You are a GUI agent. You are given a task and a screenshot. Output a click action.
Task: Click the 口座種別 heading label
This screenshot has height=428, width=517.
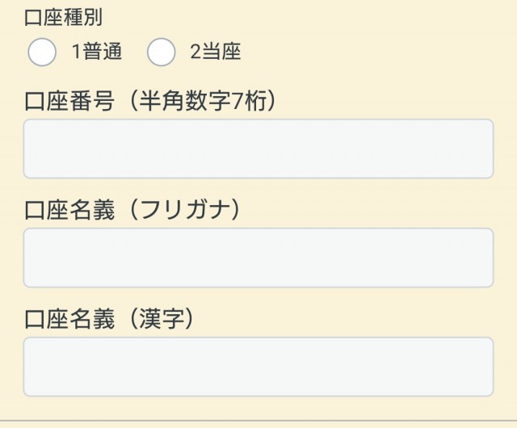[x=64, y=17]
